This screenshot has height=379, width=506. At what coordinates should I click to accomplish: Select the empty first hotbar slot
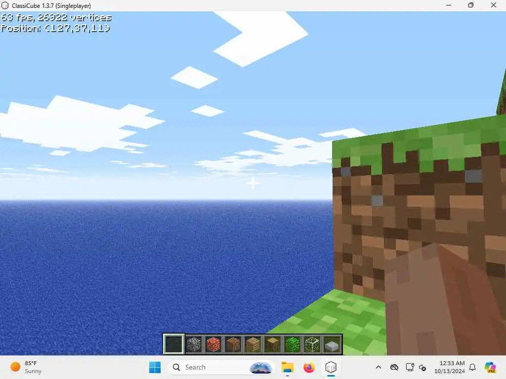tap(174, 344)
